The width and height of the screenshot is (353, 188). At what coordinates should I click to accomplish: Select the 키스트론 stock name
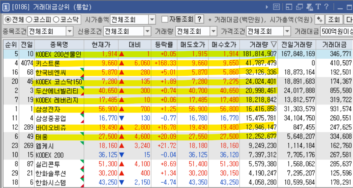click(48, 64)
